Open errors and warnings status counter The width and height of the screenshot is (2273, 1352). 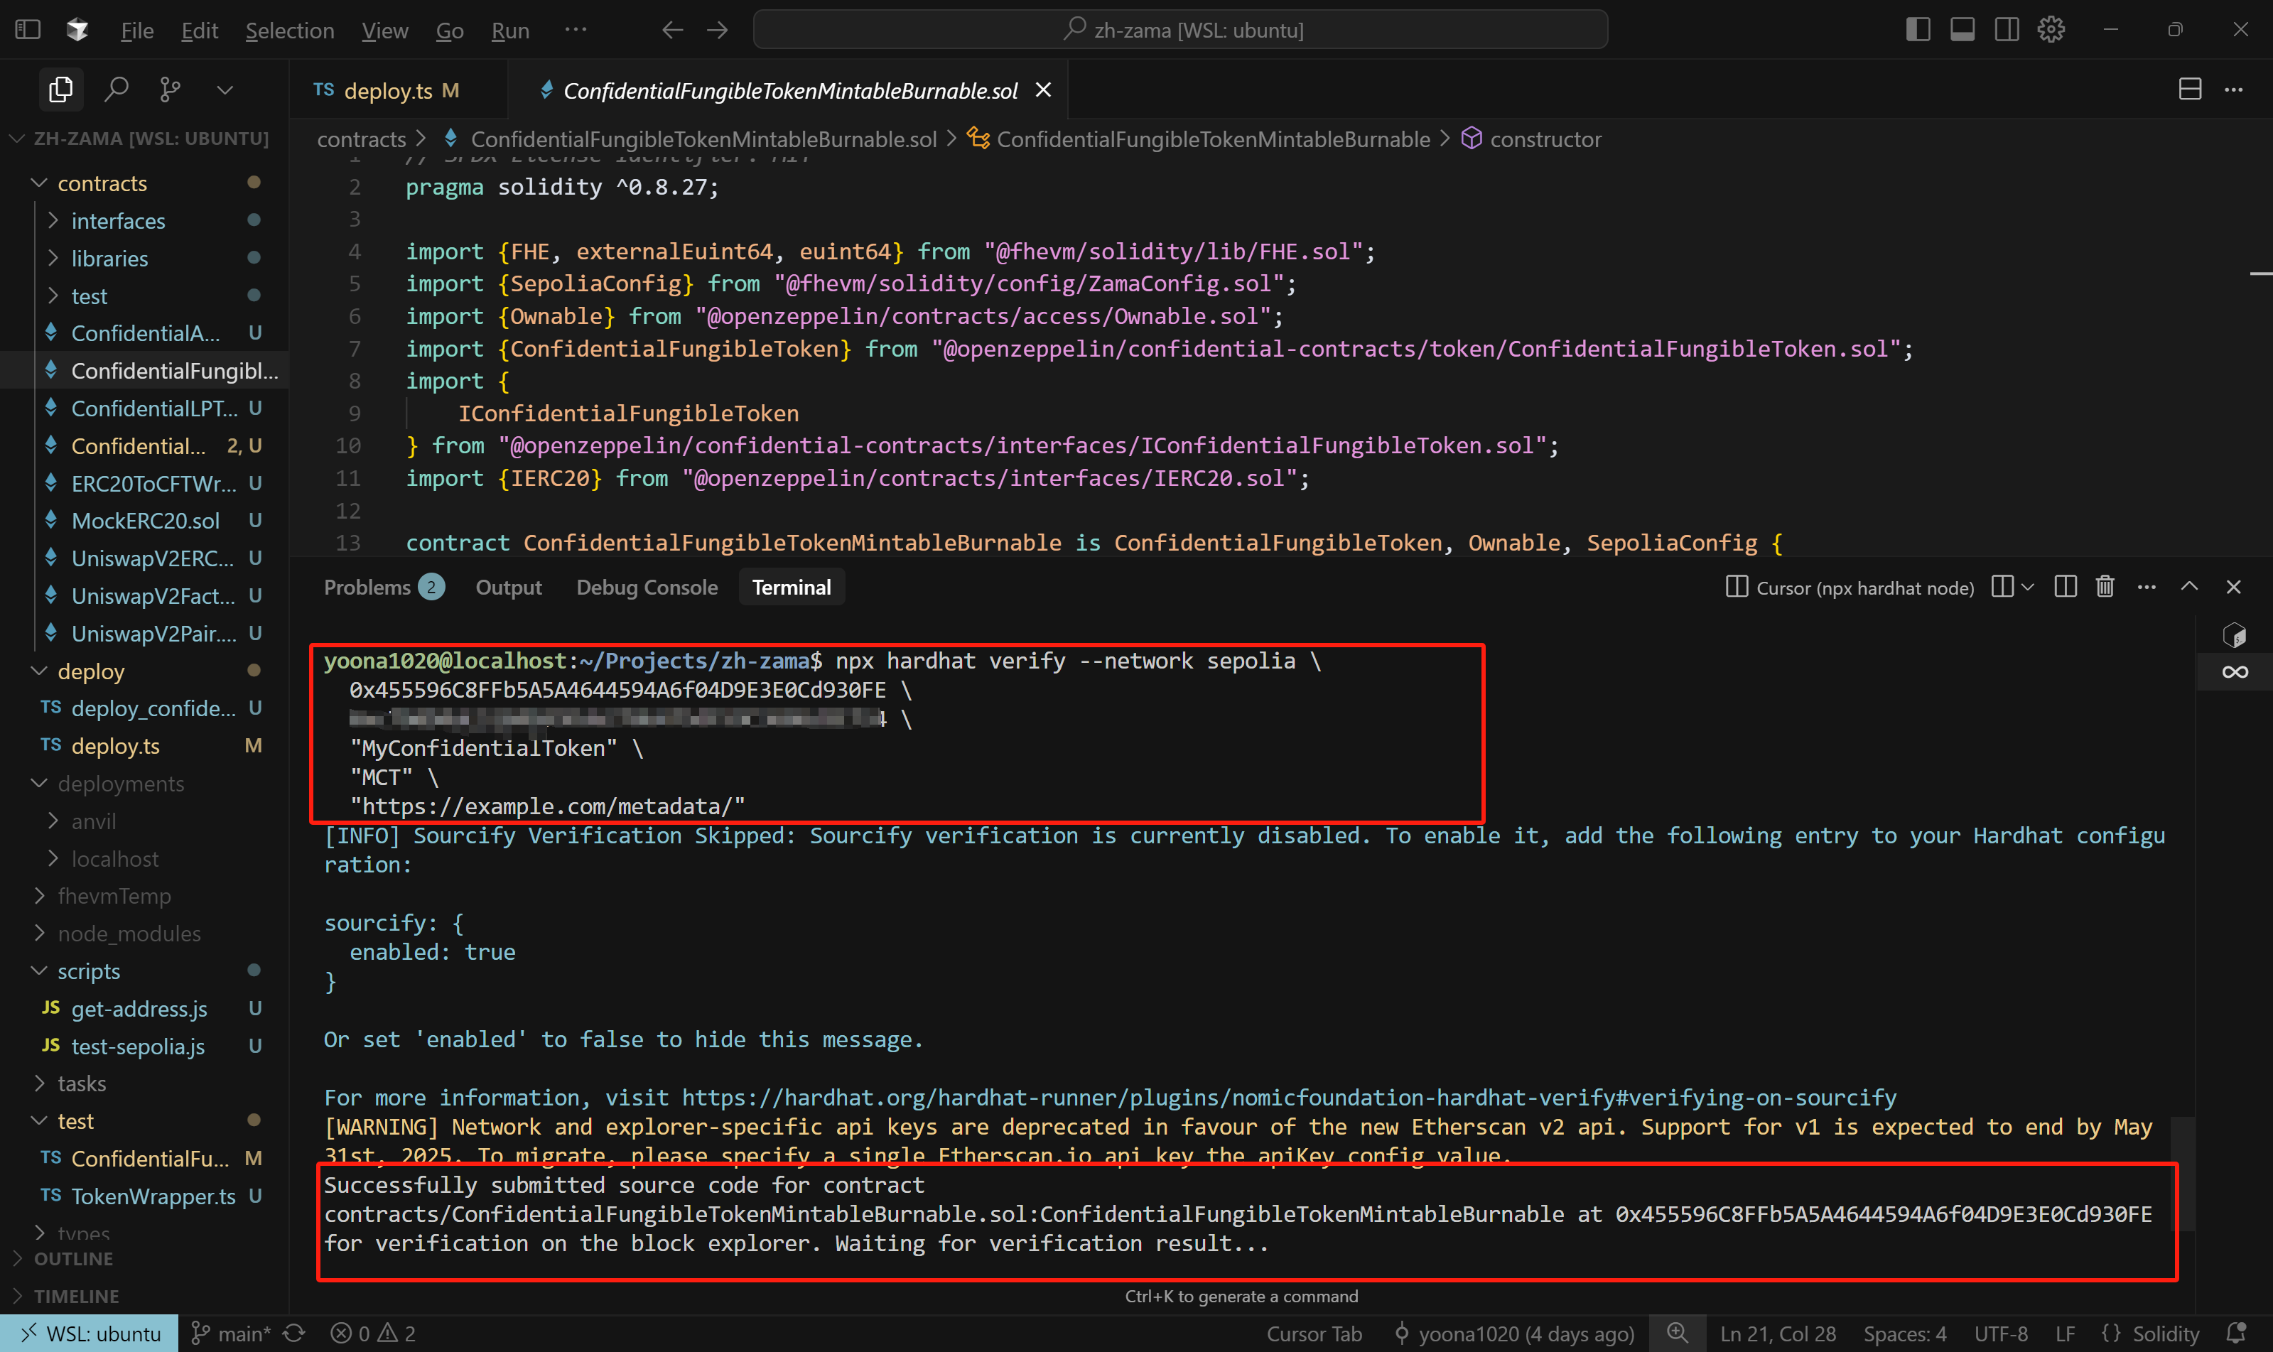point(372,1333)
